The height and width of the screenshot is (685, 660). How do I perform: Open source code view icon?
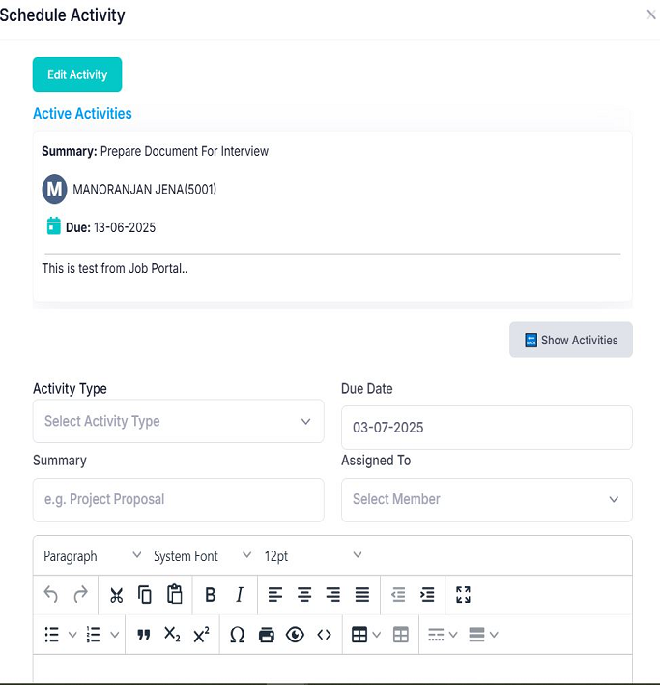pos(324,635)
